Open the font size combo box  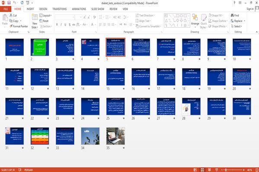(78, 17)
